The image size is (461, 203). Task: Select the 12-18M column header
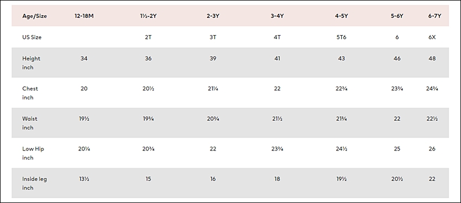pos(84,16)
